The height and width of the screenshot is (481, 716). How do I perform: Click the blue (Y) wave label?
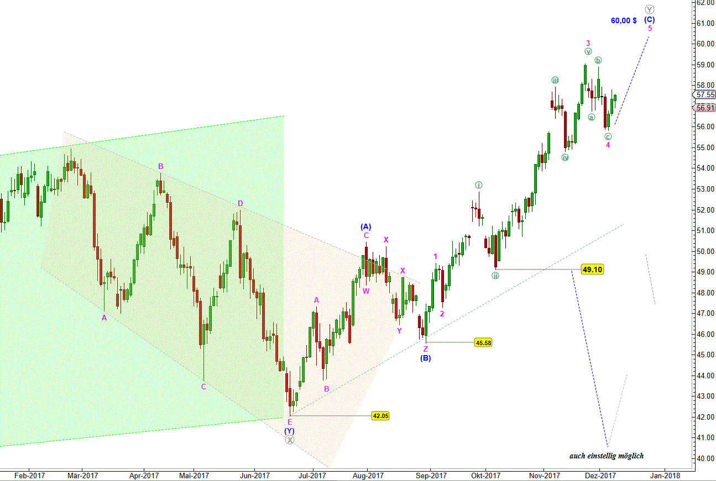pyautogui.click(x=290, y=431)
